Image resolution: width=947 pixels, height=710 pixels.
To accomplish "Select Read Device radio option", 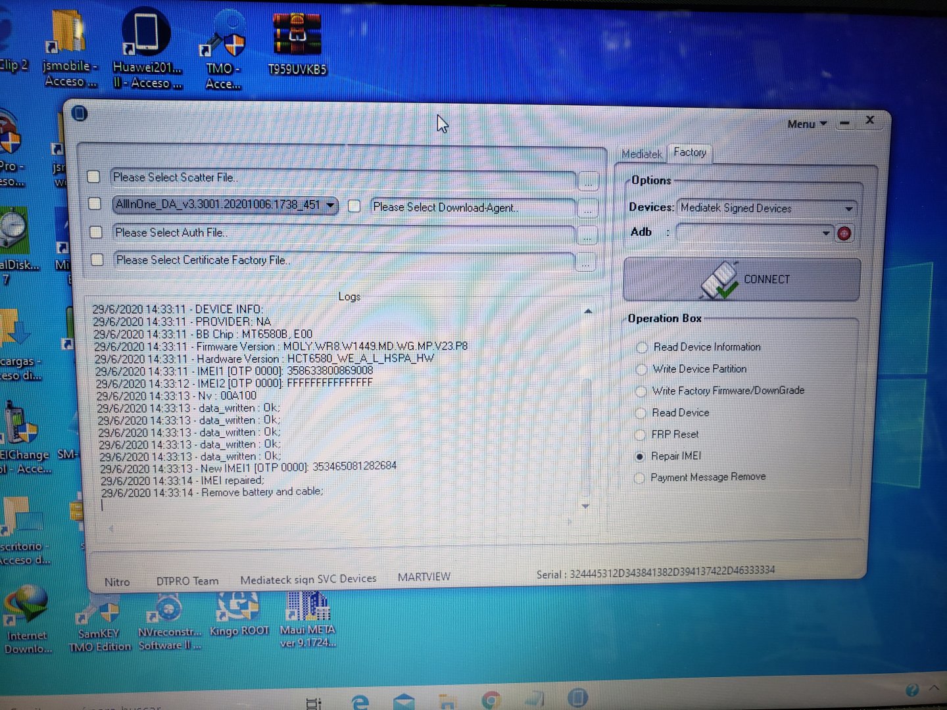I will [641, 413].
